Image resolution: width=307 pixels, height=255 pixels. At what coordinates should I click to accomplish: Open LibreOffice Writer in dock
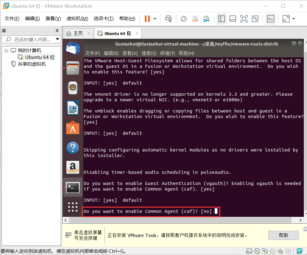click(x=73, y=108)
